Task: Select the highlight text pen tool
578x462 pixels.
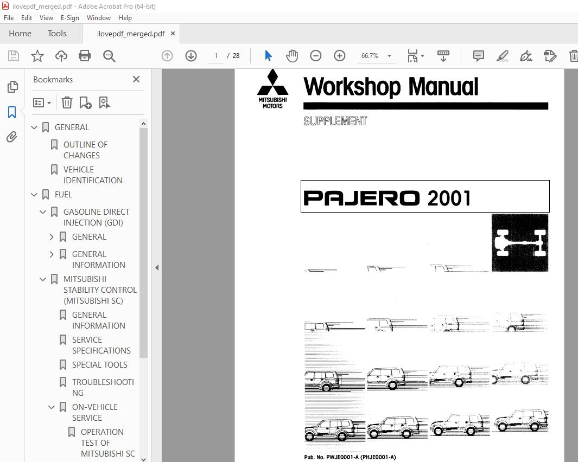Action: 502,56
